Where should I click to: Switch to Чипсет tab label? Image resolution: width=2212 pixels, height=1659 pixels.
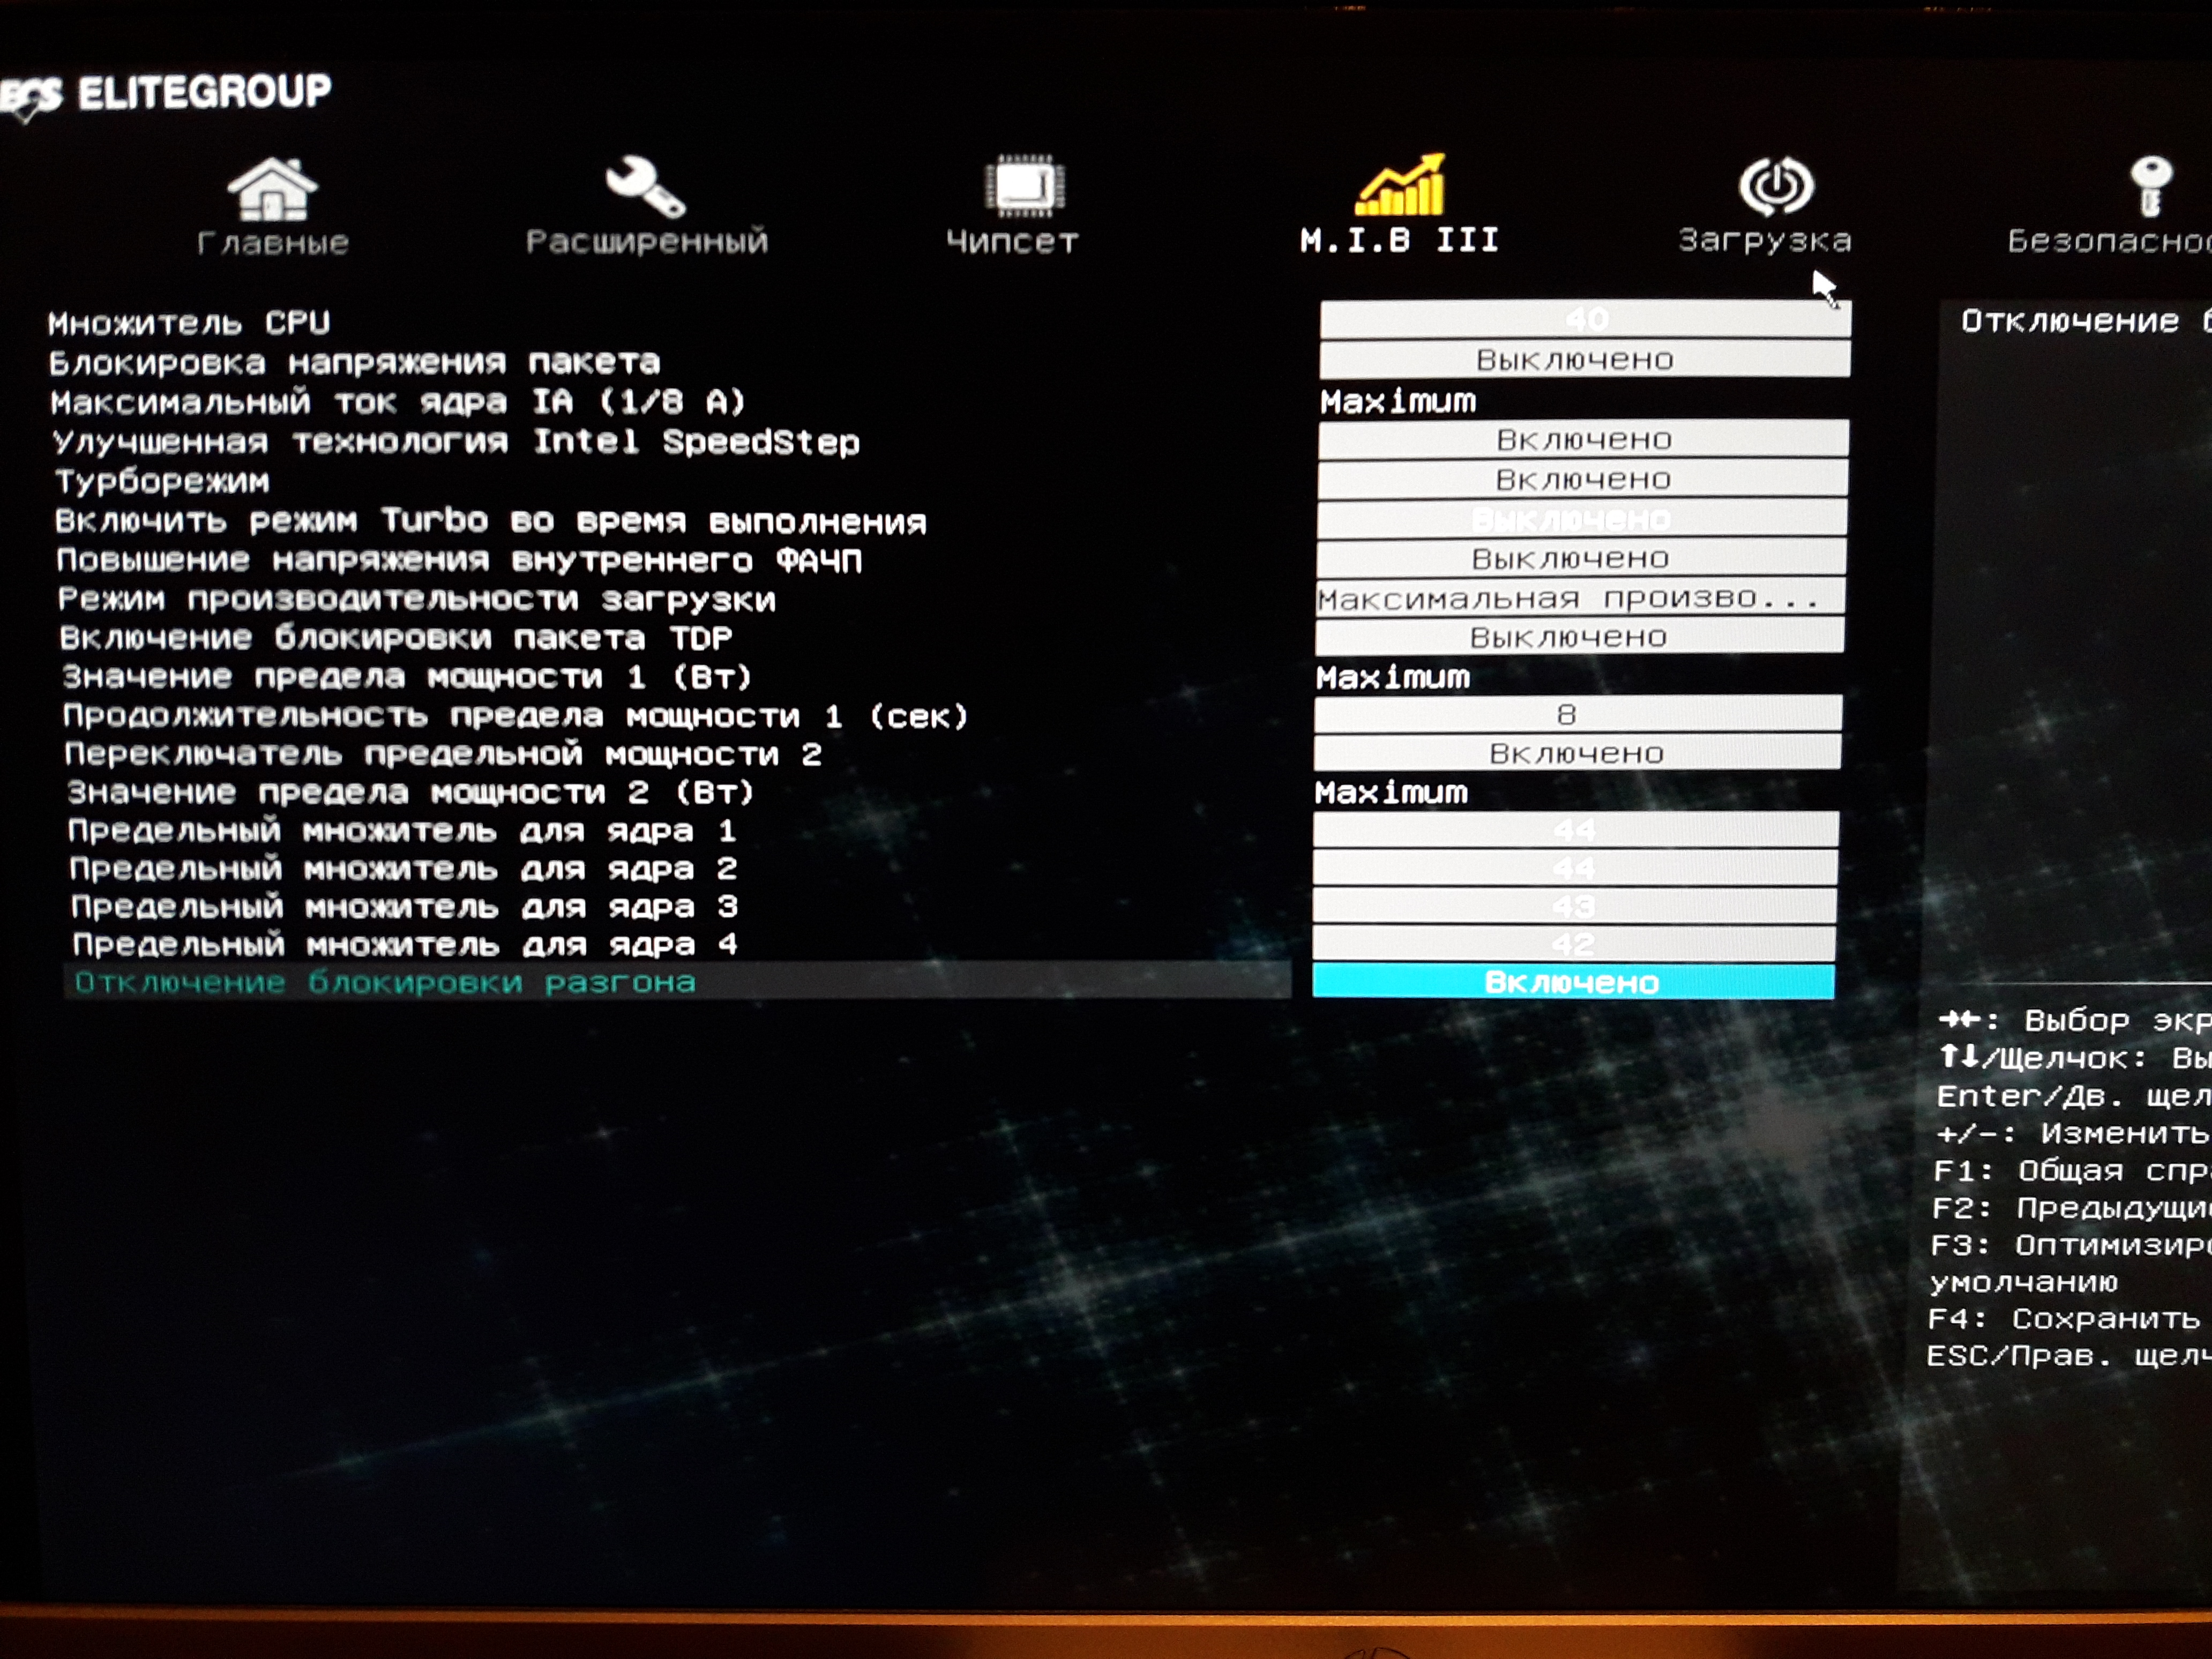(1012, 242)
